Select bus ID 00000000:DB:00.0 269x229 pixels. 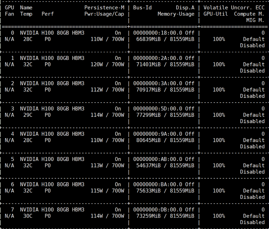158,210
